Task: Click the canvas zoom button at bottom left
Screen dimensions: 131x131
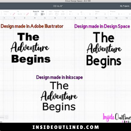Action: coord(6,117)
